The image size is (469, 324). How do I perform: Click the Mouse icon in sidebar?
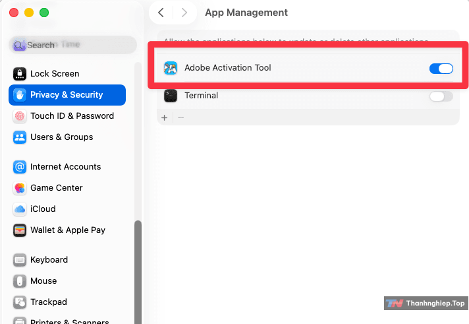click(20, 281)
